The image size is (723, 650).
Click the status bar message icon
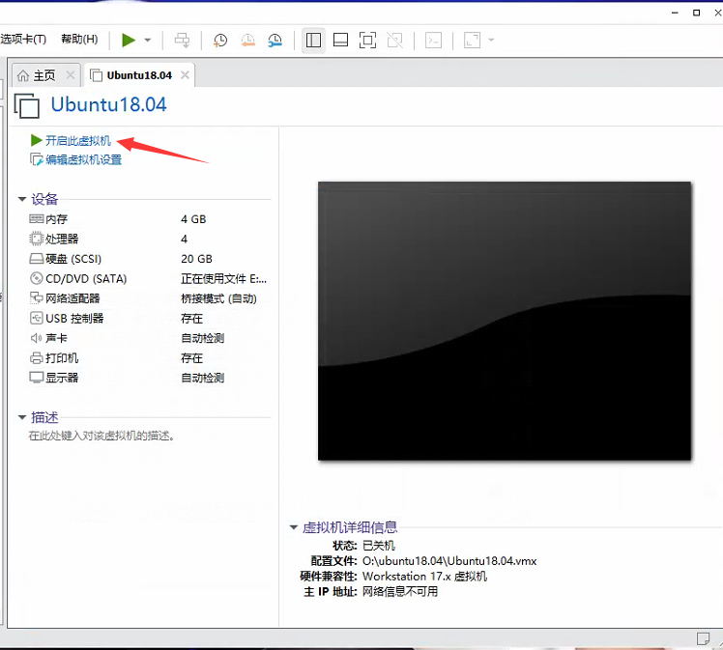pyautogui.click(x=703, y=639)
